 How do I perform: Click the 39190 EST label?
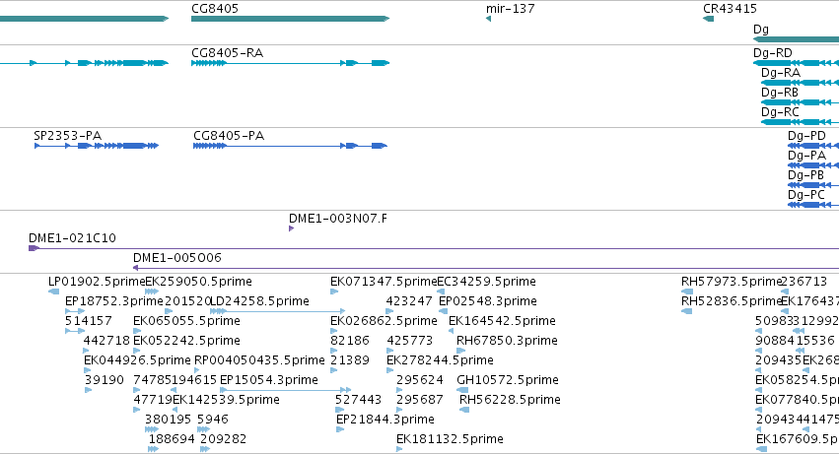pos(105,381)
